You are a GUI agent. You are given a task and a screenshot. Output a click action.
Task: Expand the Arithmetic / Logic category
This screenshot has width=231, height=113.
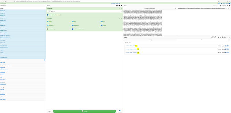pyautogui.click(x=23, y=70)
